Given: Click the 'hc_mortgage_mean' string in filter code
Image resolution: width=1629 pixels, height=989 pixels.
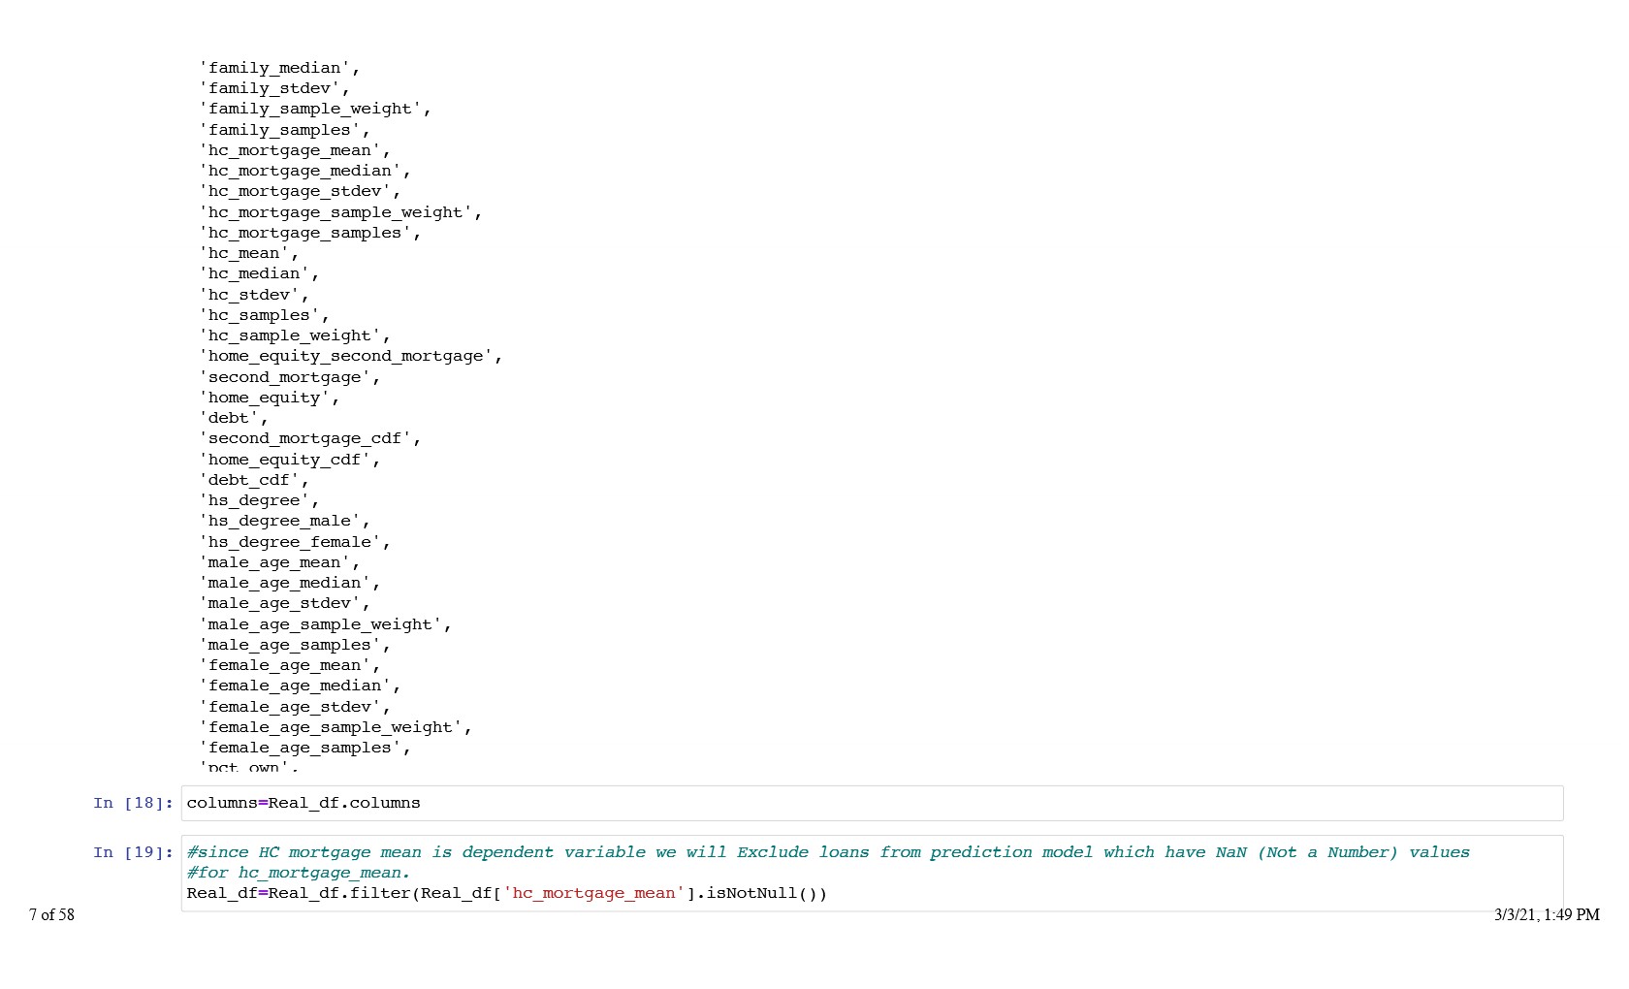Looking at the screenshot, I should point(593,893).
